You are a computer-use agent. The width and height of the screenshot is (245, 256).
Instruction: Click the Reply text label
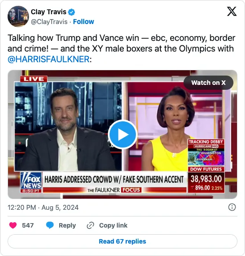point(67,225)
